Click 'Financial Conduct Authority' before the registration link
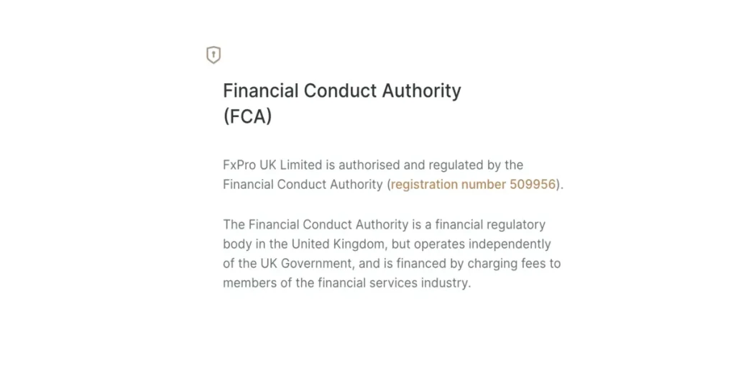The width and height of the screenshot is (736, 368). tap(303, 184)
